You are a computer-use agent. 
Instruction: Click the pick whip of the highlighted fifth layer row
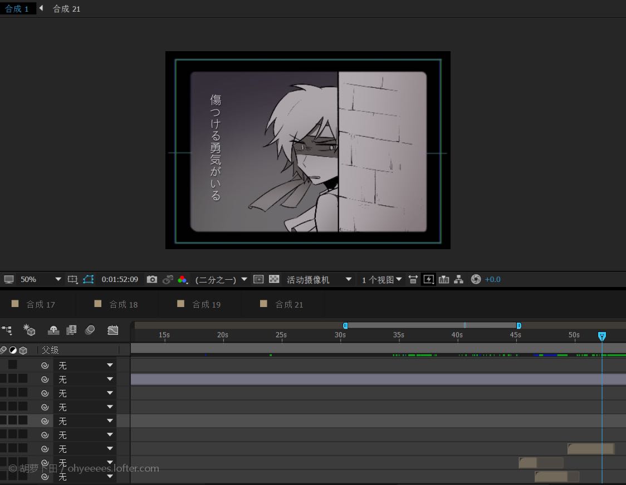tap(45, 421)
